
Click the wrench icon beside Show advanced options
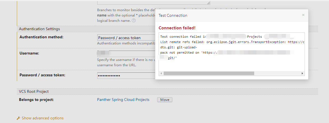[18, 118]
